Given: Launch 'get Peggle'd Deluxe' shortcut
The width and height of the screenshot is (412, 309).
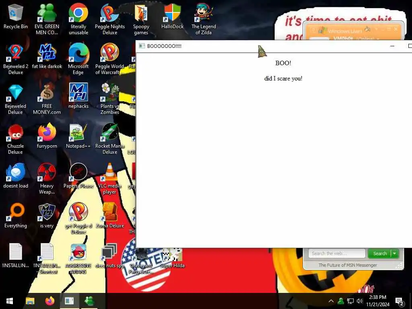Looking at the screenshot, I should [x=78, y=218].
